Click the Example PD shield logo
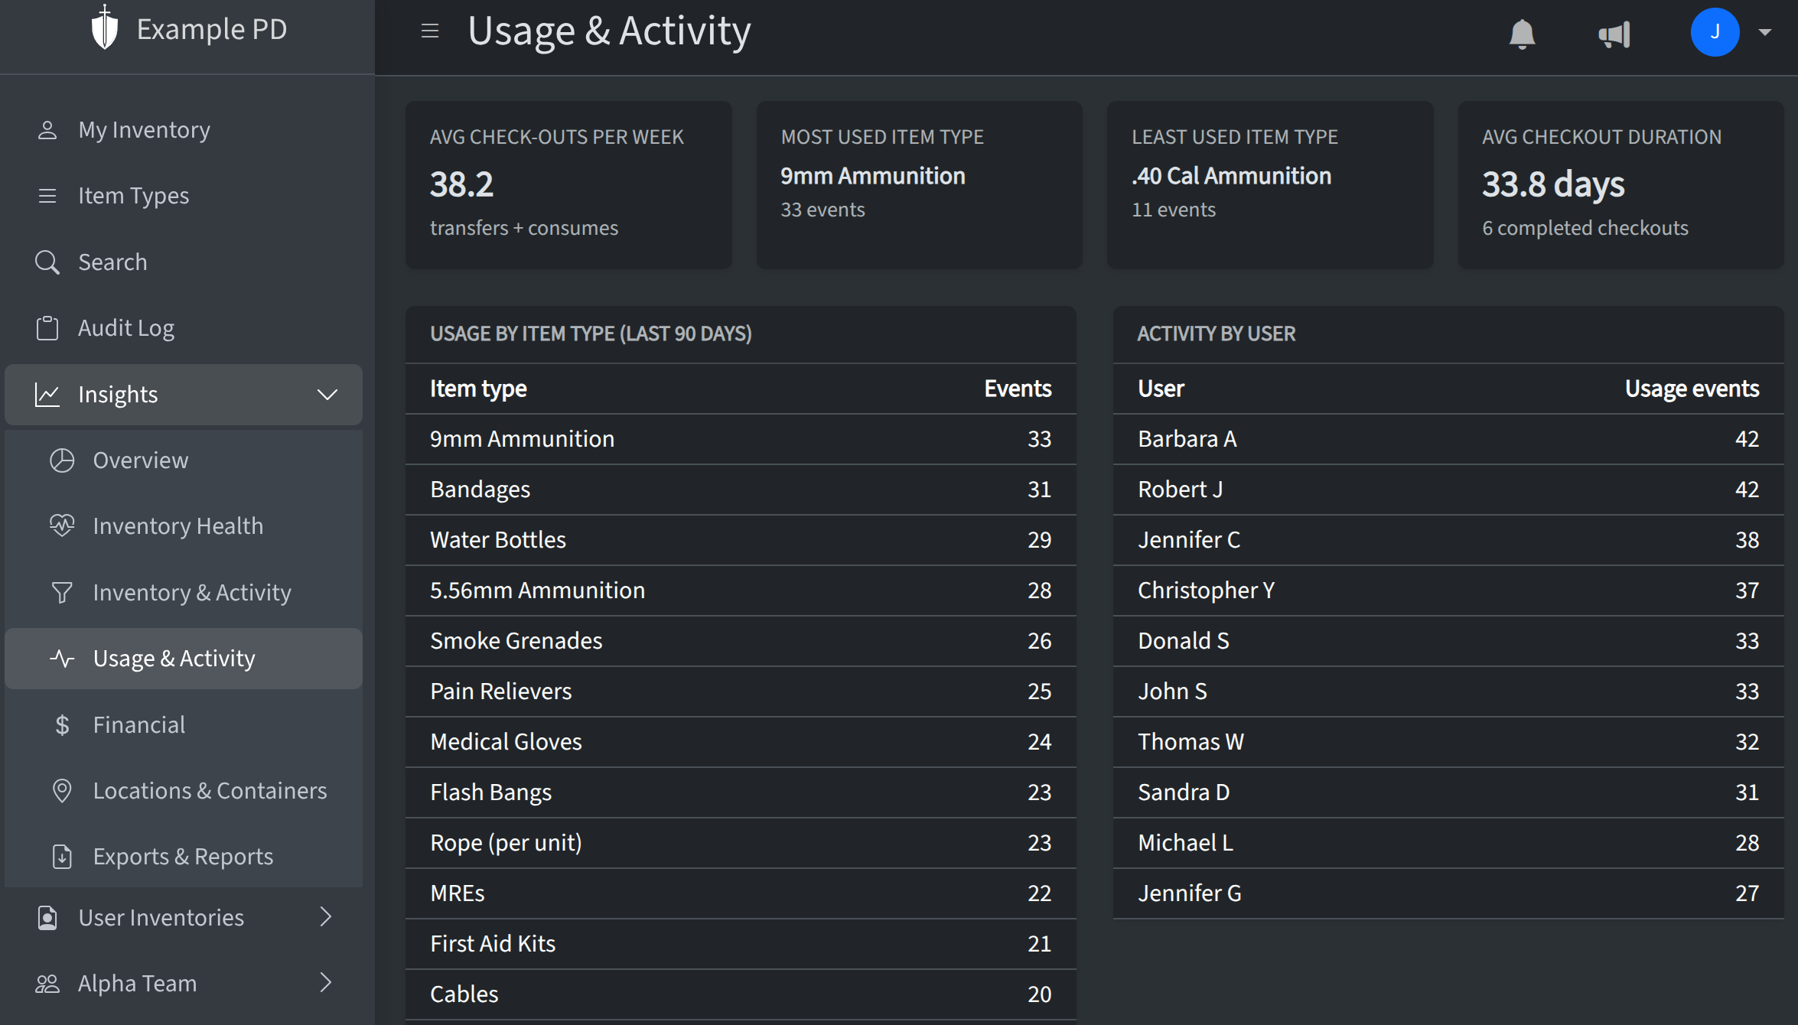1798x1025 pixels. (103, 28)
